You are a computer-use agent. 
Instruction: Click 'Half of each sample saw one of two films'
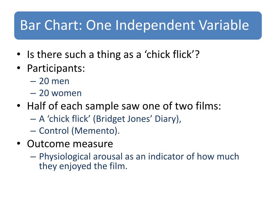point(124,106)
